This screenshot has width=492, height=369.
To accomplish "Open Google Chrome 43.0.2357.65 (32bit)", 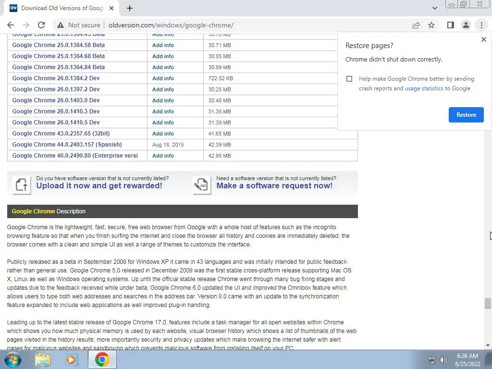I will click(x=61, y=134).
